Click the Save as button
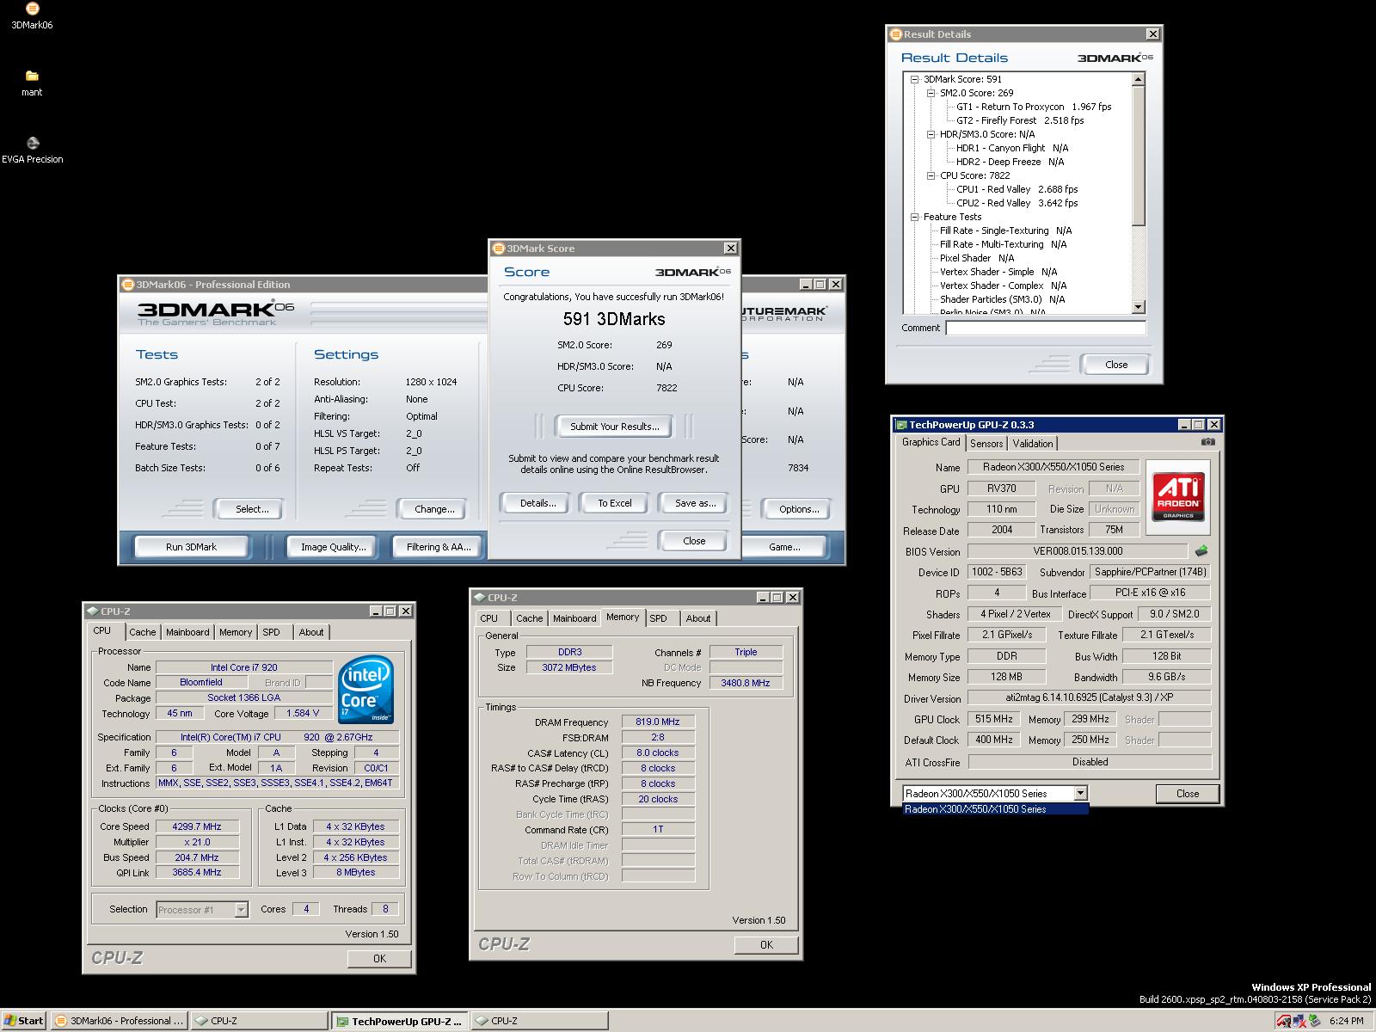Image resolution: width=1376 pixels, height=1032 pixels. pos(695,503)
